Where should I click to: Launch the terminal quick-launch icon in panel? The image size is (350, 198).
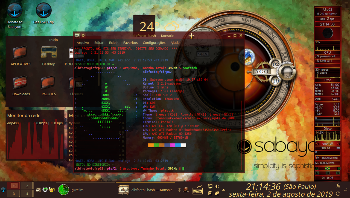pyautogui.click(x=39, y=190)
